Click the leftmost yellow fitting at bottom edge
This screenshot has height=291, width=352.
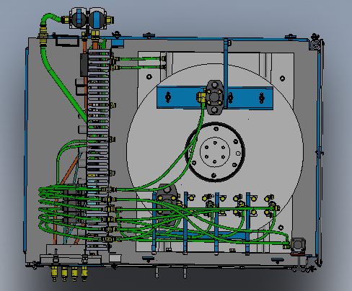54,273
